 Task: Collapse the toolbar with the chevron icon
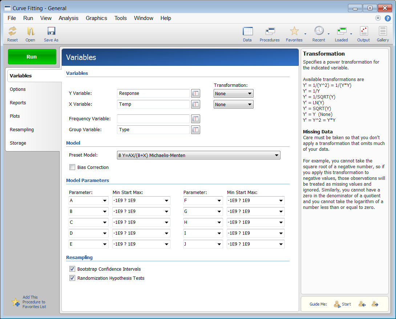tap(378, 18)
